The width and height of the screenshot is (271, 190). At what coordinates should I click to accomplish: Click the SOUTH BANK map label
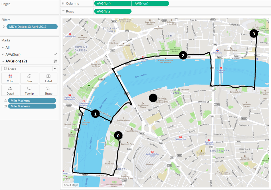(x=175, y=91)
